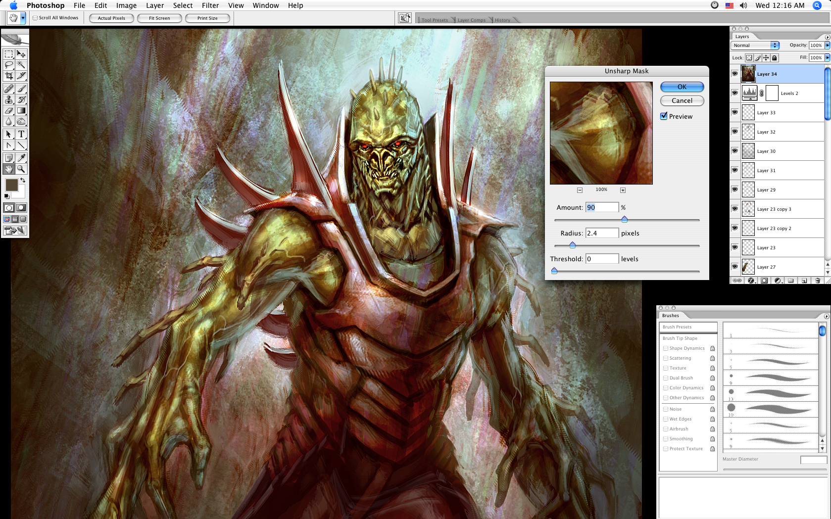Hide Layer 34 visibility eye
Viewport: 831px width, 519px height.
(x=735, y=74)
